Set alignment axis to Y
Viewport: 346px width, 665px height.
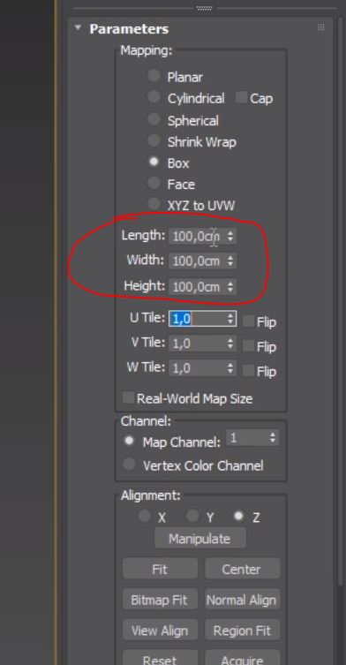click(192, 516)
